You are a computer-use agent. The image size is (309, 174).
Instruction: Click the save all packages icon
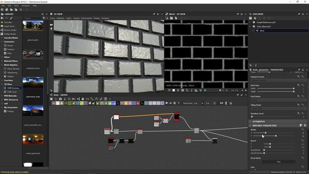click(x=16, y=10)
